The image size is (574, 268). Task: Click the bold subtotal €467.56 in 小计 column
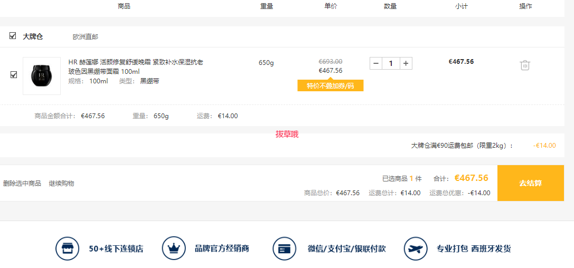(x=461, y=62)
